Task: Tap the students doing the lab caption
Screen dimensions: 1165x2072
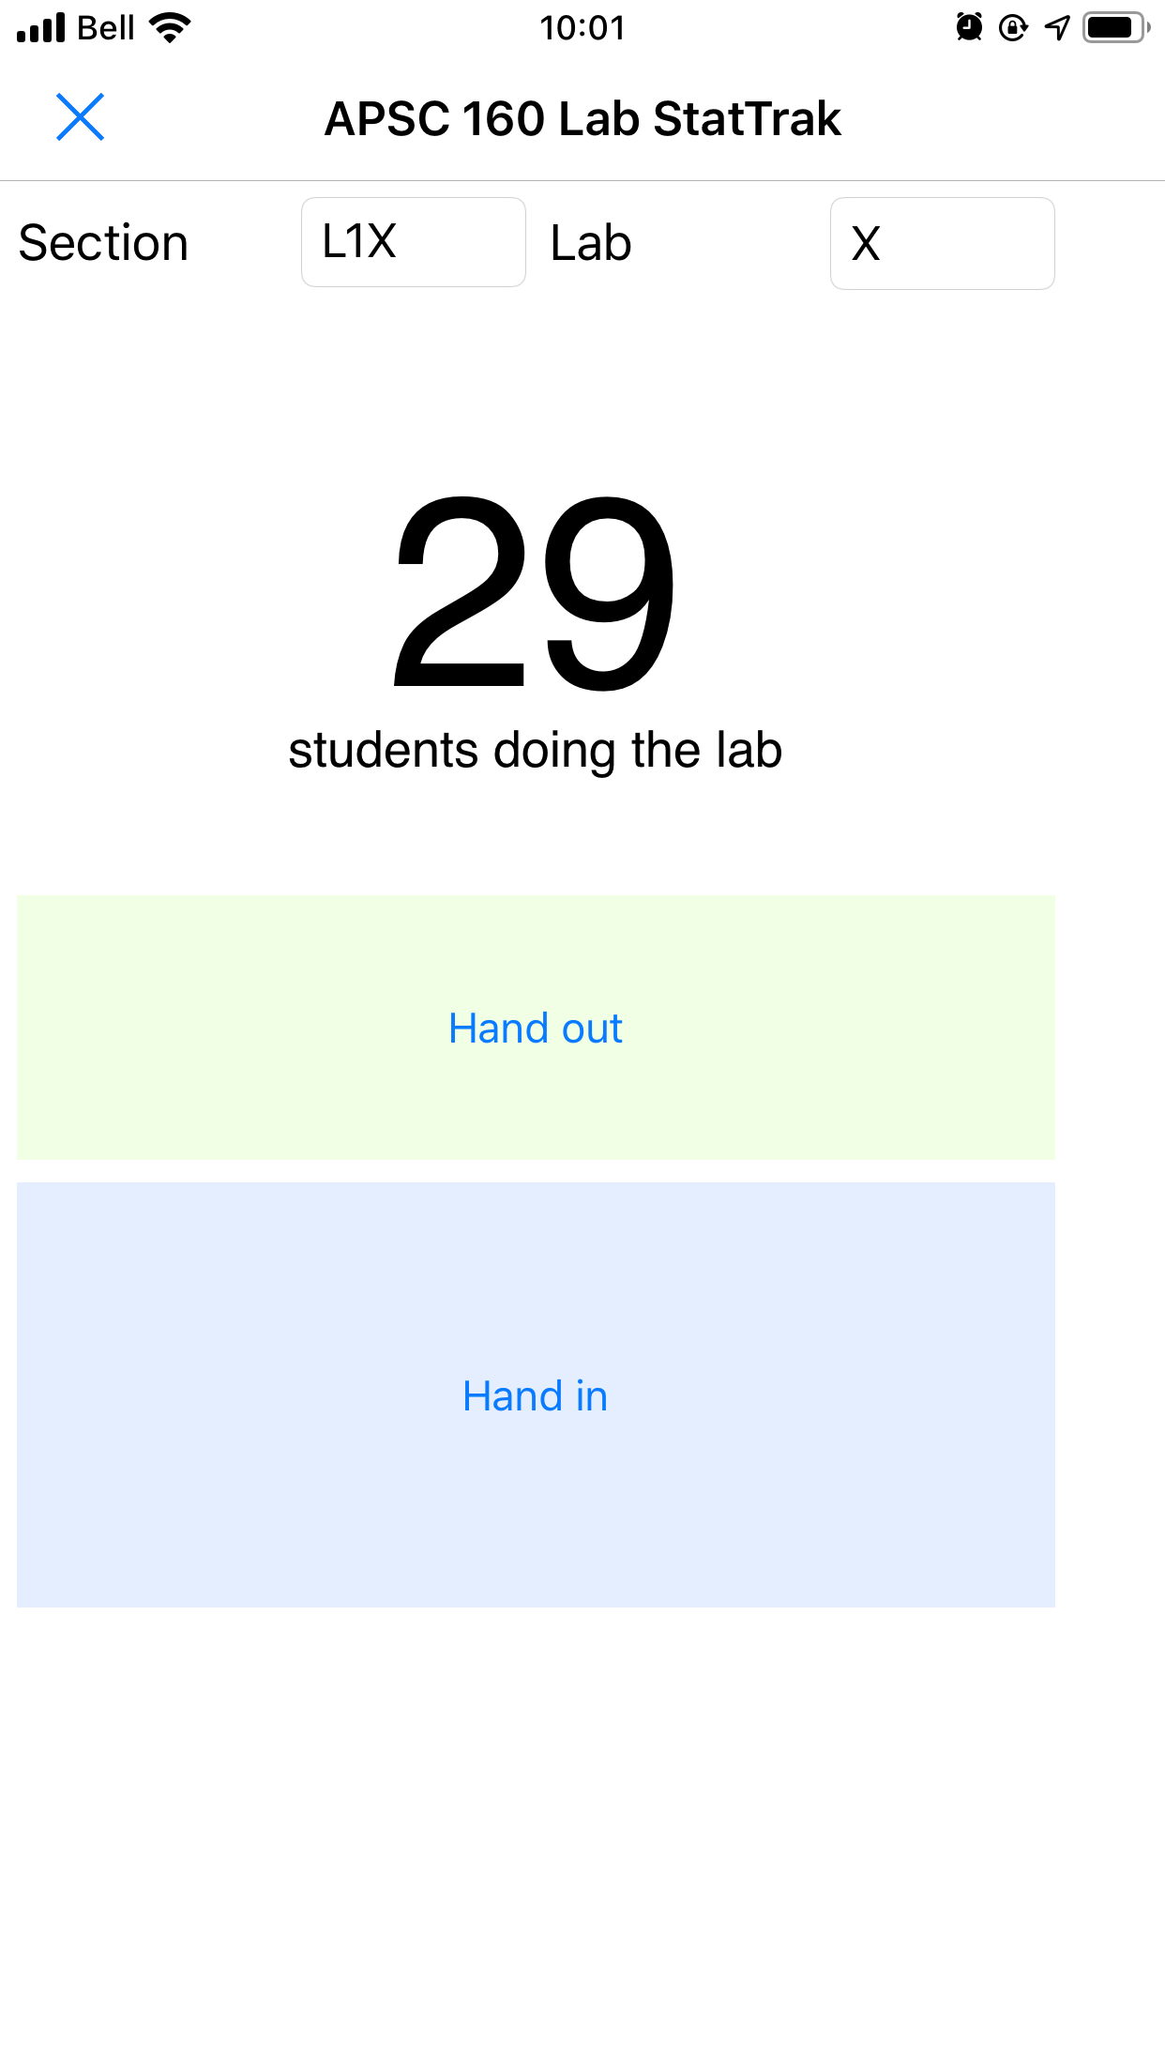Action: pos(536,751)
